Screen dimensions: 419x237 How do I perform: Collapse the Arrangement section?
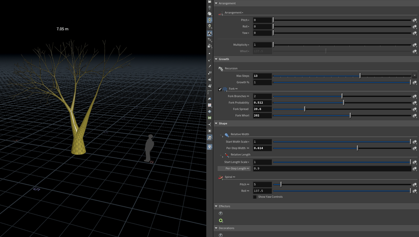pos(216,3)
